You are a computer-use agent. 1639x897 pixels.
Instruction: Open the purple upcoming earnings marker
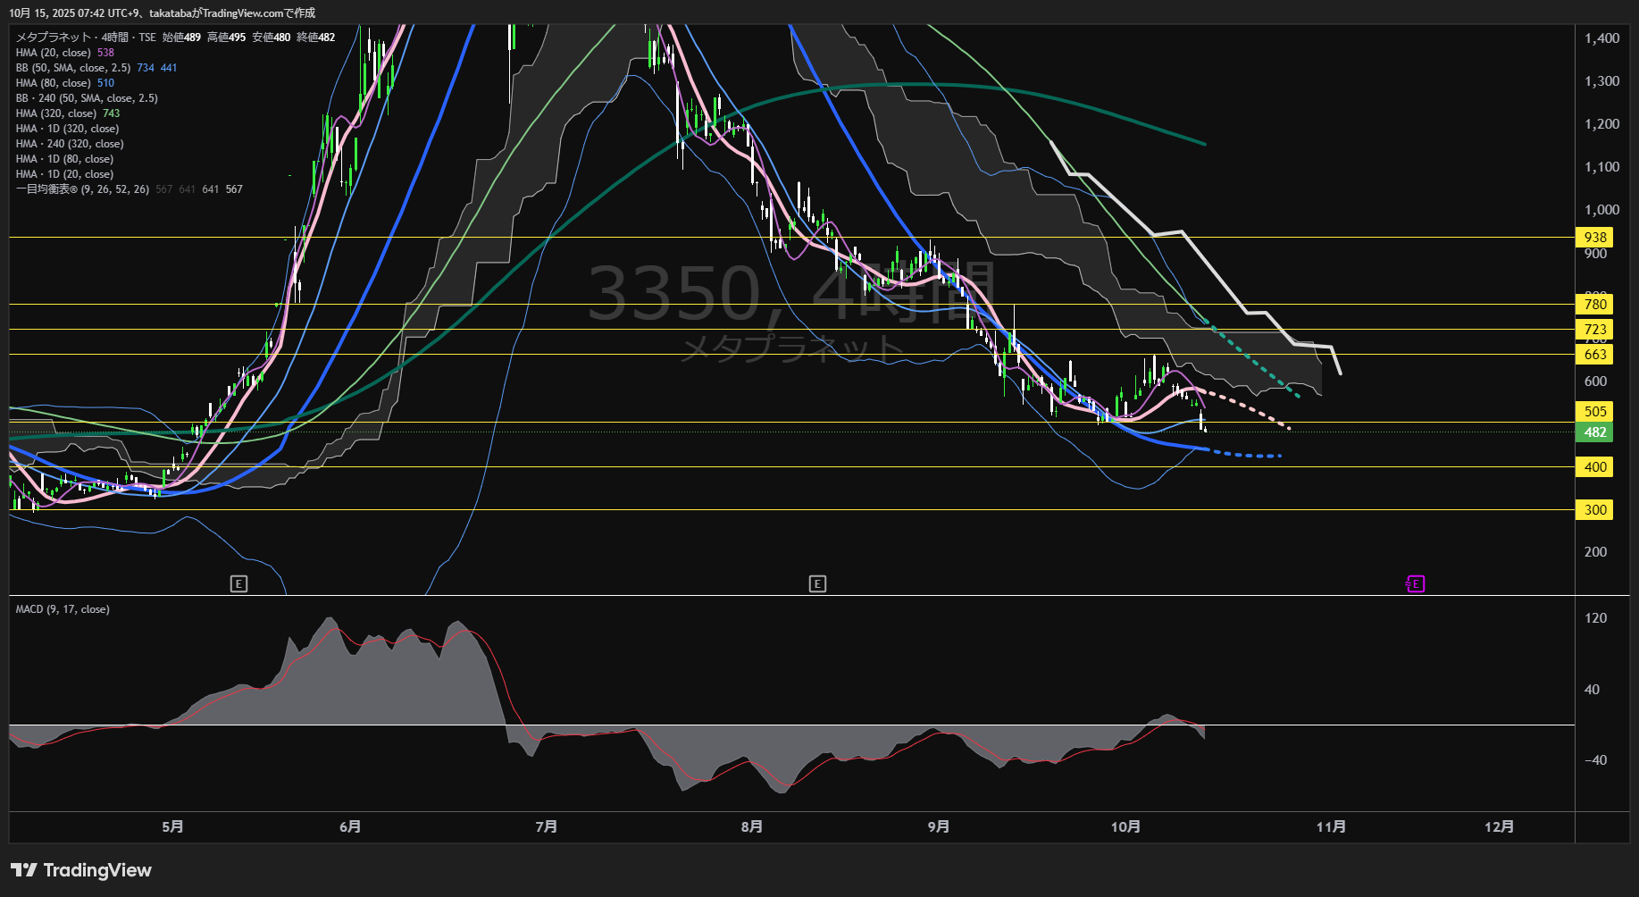(x=1415, y=584)
